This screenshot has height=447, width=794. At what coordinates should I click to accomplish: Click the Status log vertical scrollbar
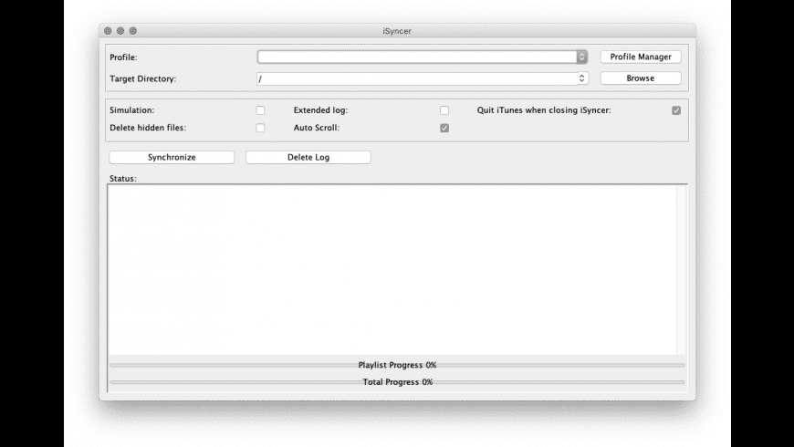click(x=682, y=270)
